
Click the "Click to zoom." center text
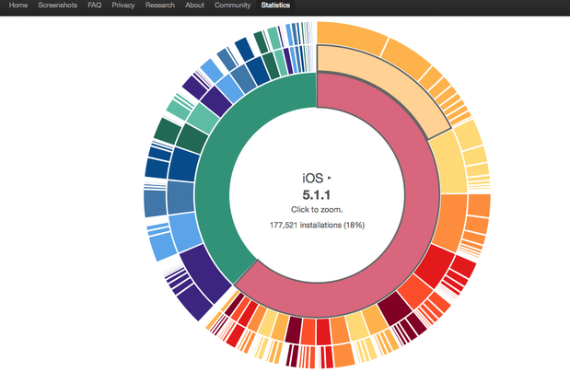coord(317,210)
